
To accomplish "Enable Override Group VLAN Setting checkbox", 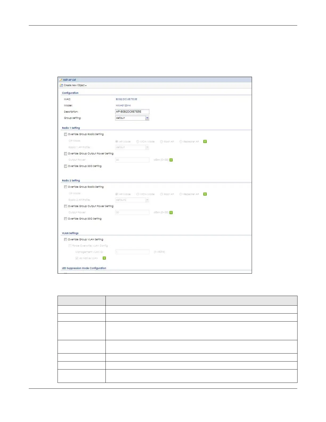I will tap(66, 239).
